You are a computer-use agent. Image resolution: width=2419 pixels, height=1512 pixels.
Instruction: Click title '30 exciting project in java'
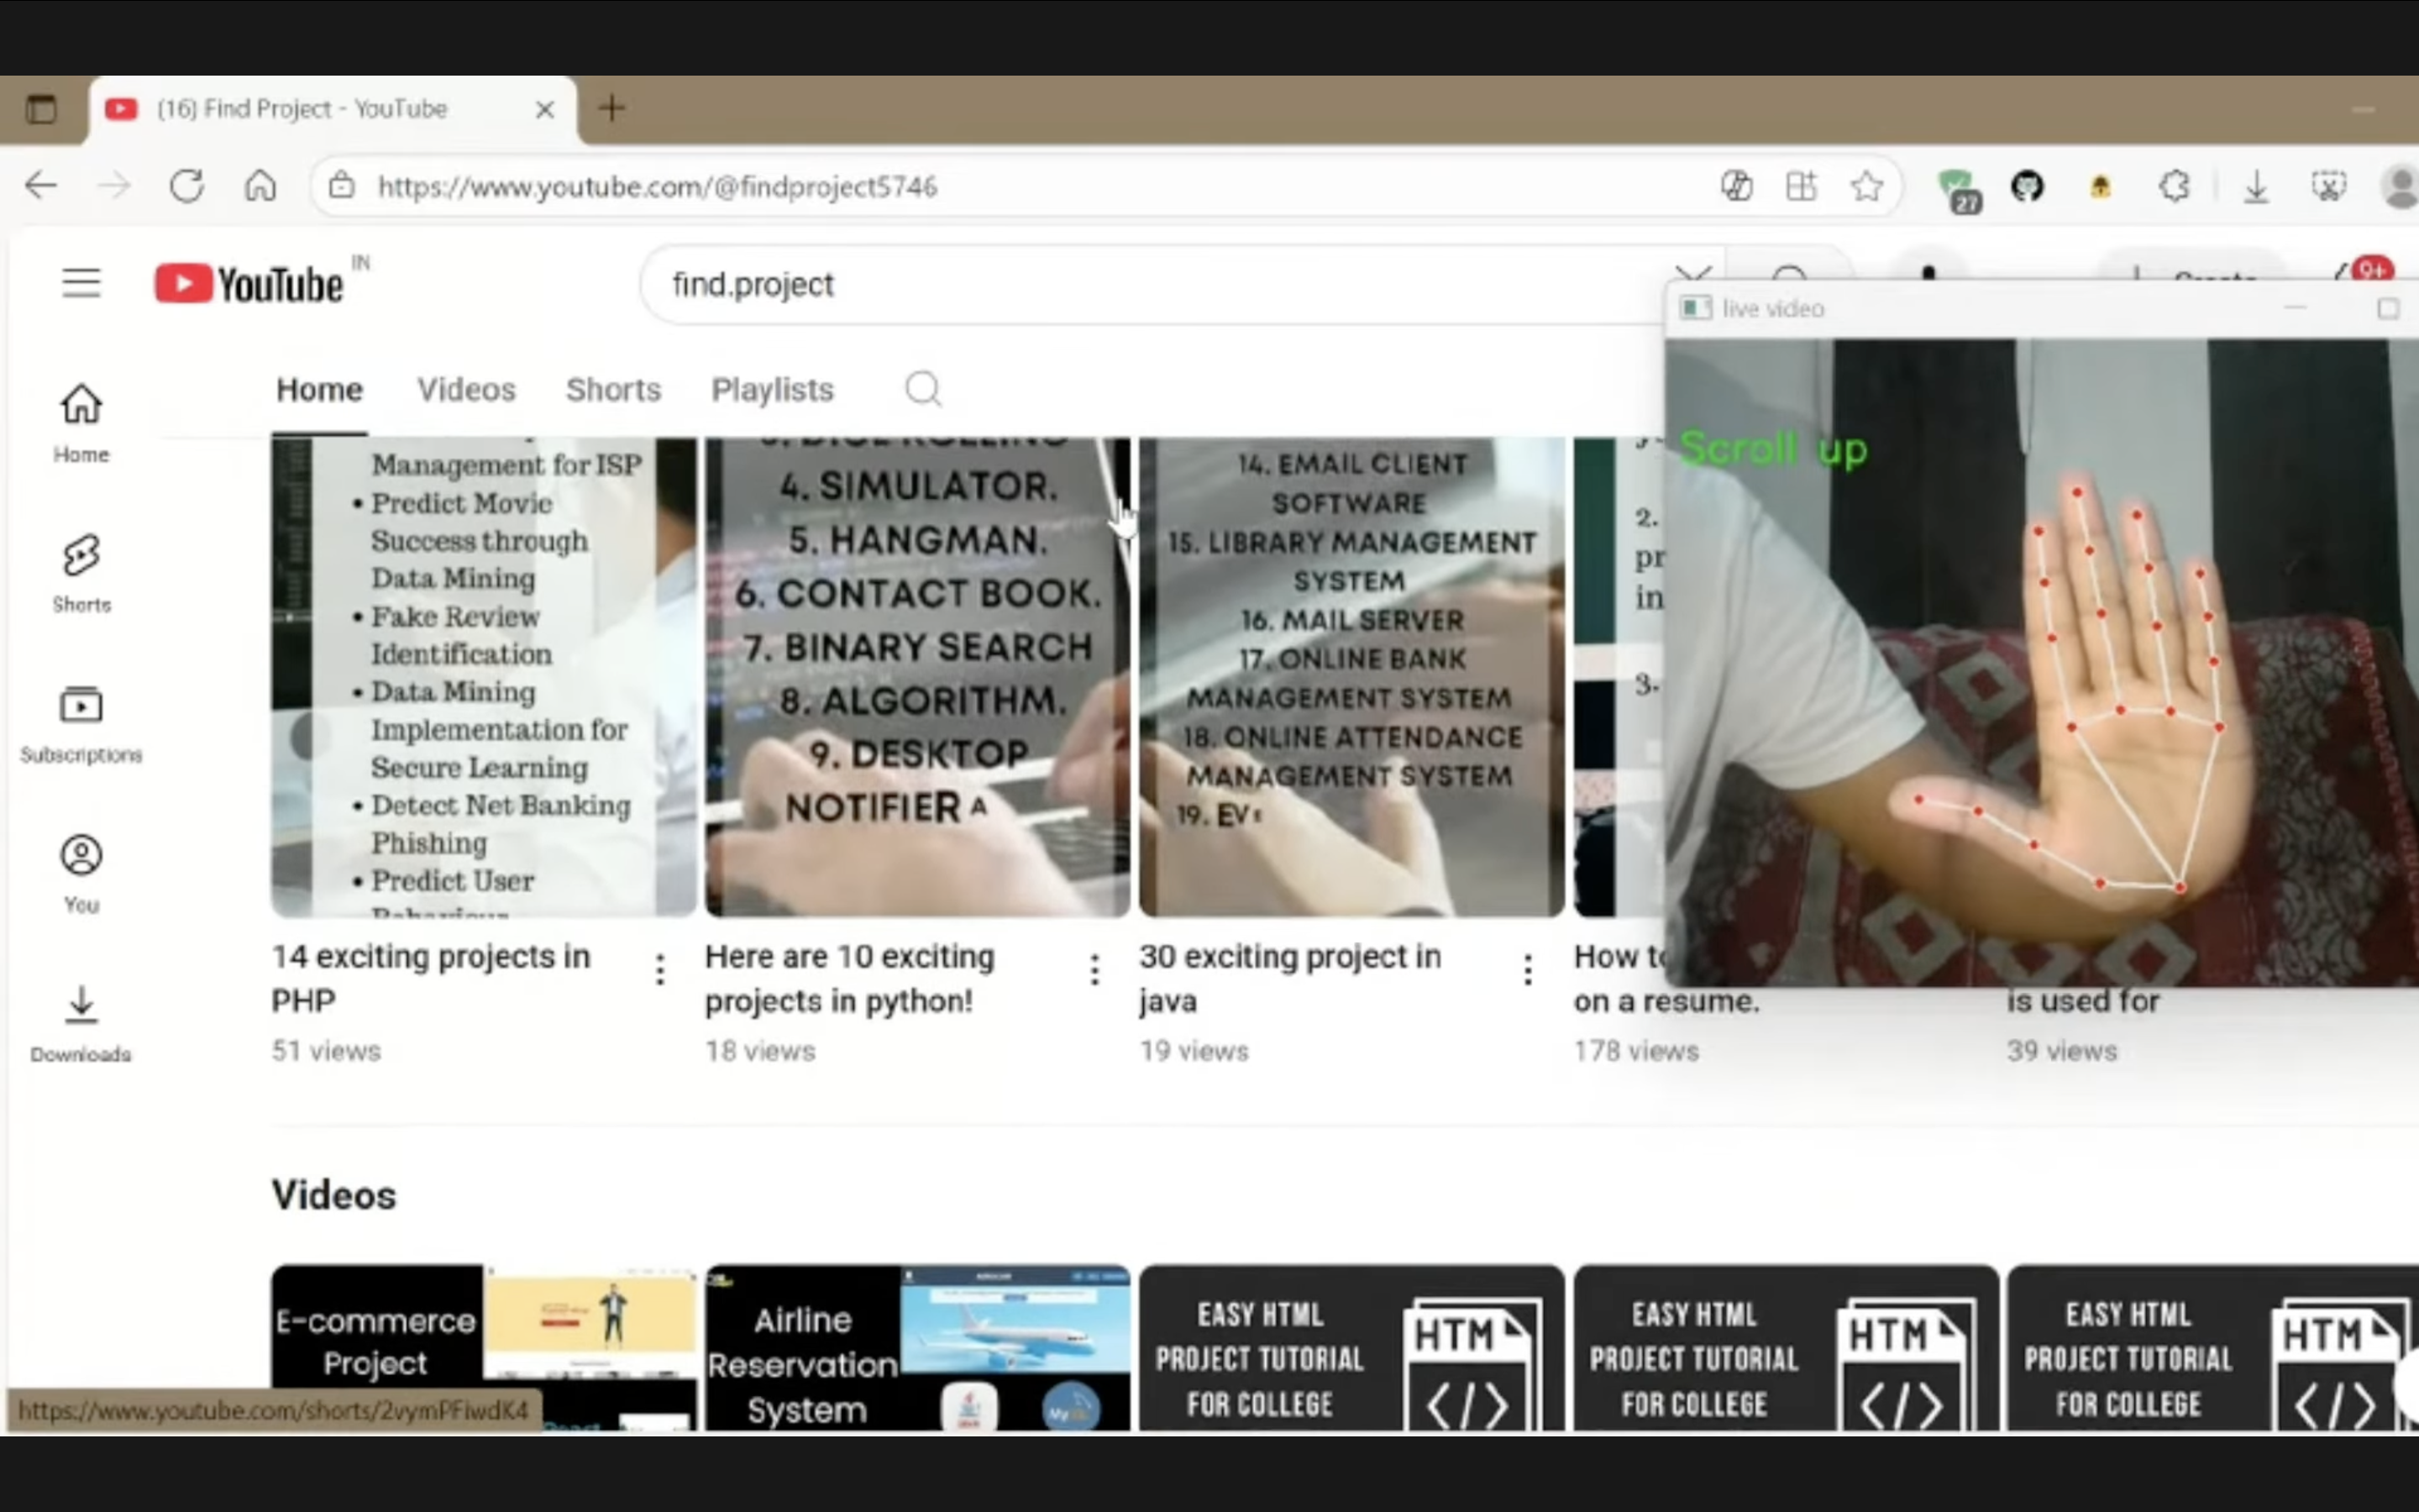pos(1289,978)
